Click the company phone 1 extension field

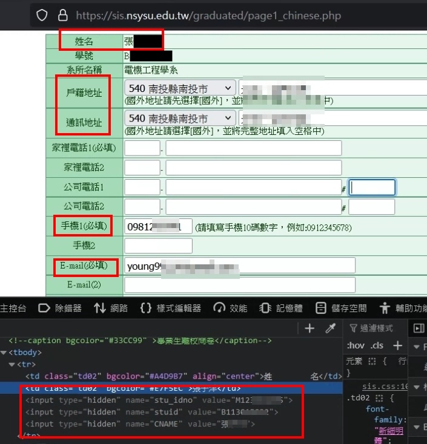tap(372, 187)
